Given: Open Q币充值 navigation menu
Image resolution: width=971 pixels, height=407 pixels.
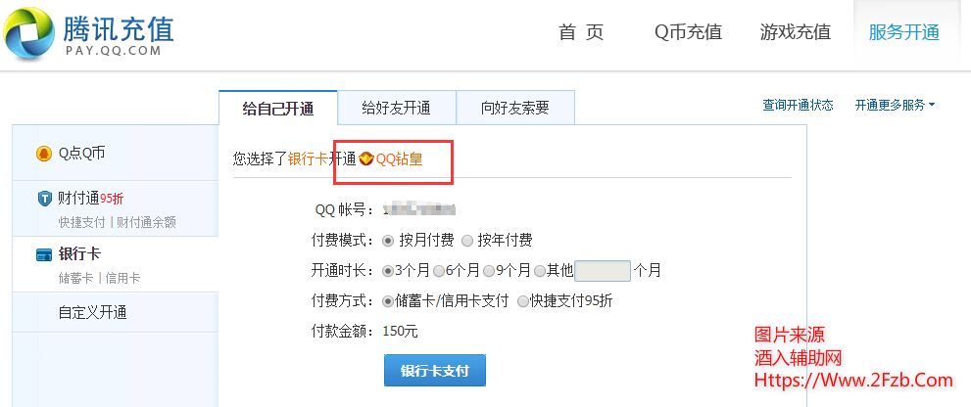Looking at the screenshot, I should pyautogui.click(x=688, y=32).
